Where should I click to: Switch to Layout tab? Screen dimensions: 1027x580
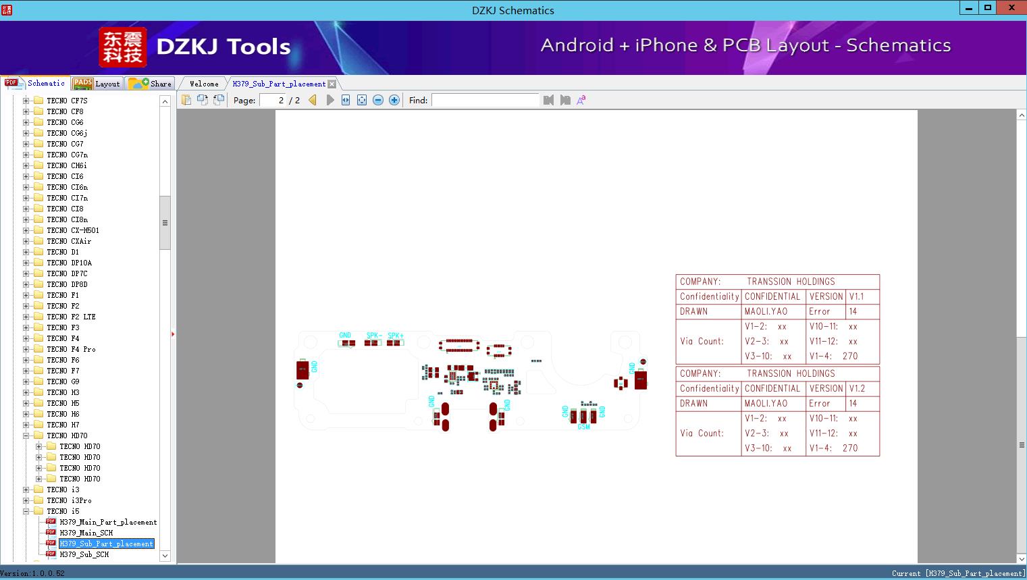tap(96, 84)
